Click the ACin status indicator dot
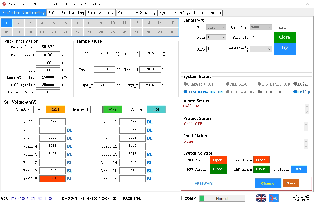Viewport: 314px width, 204px height. 295,84
